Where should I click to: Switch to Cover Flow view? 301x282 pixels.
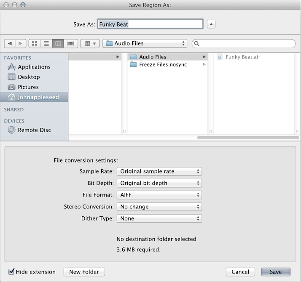[x=71, y=43]
